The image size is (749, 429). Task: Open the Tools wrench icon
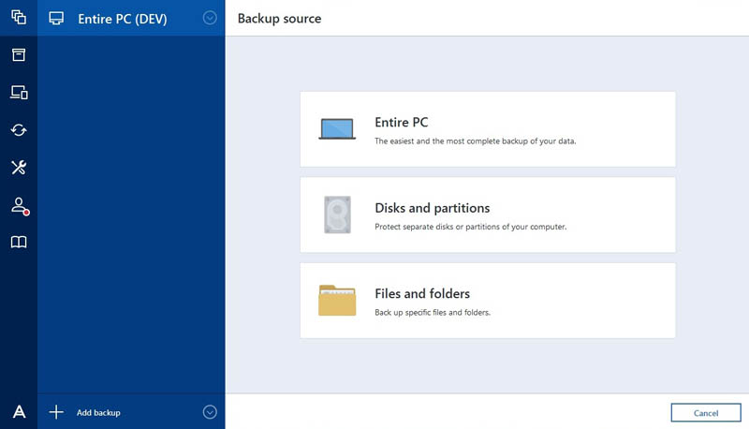pyautogui.click(x=19, y=168)
